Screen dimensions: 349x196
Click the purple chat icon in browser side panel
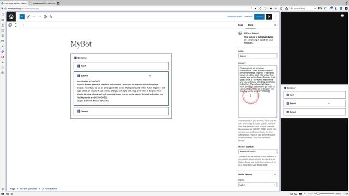click(x=3, y=52)
